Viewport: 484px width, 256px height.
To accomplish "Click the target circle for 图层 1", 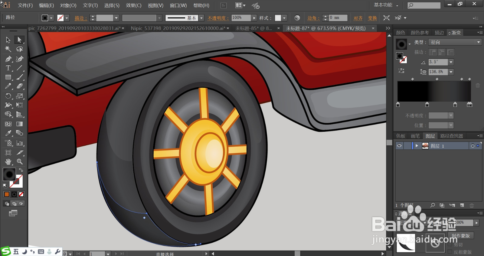I will click(x=473, y=146).
